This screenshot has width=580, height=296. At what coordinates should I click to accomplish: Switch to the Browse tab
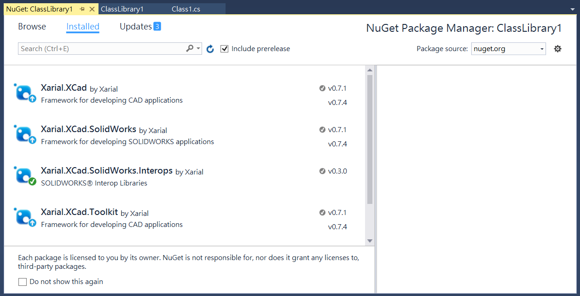[32, 27]
